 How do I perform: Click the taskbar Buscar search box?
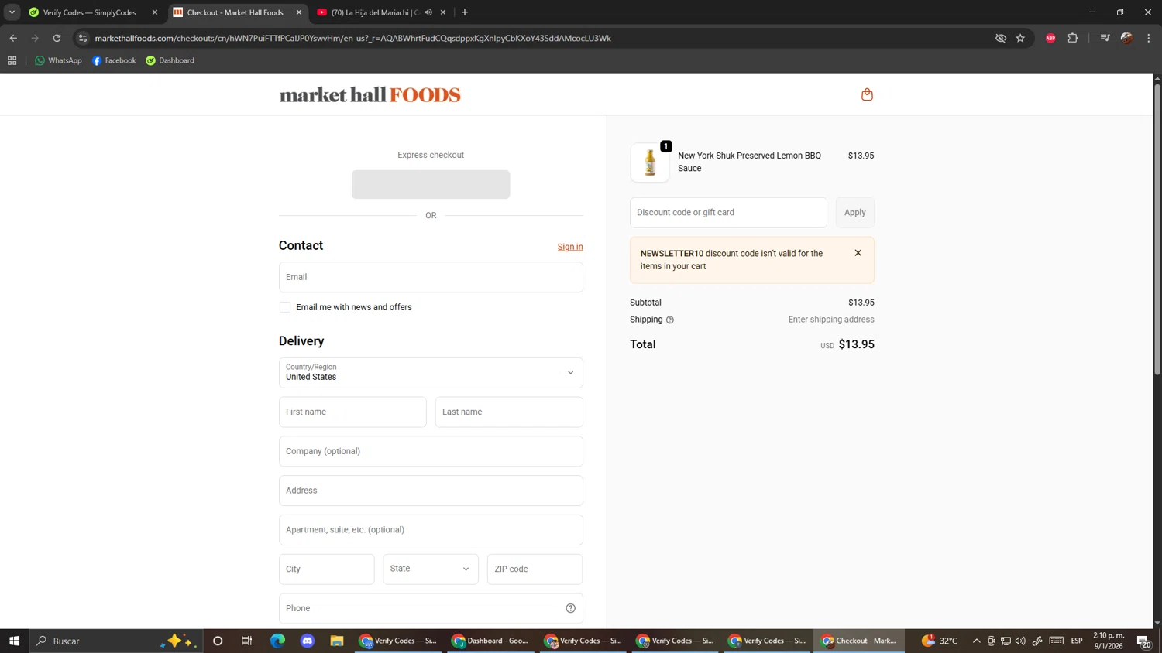pyautogui.click(x=116, y=641)
